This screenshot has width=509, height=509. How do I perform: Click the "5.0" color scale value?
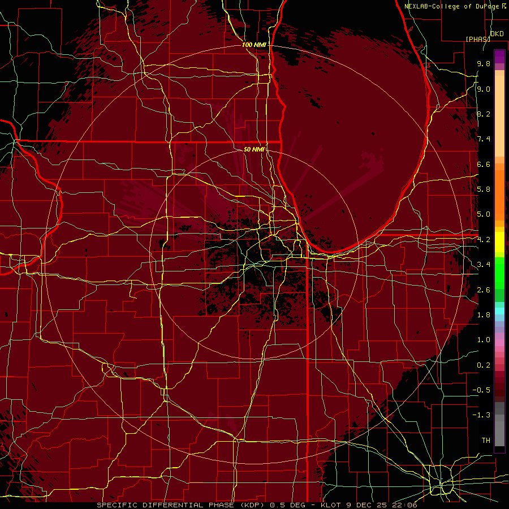click(484, 214)
